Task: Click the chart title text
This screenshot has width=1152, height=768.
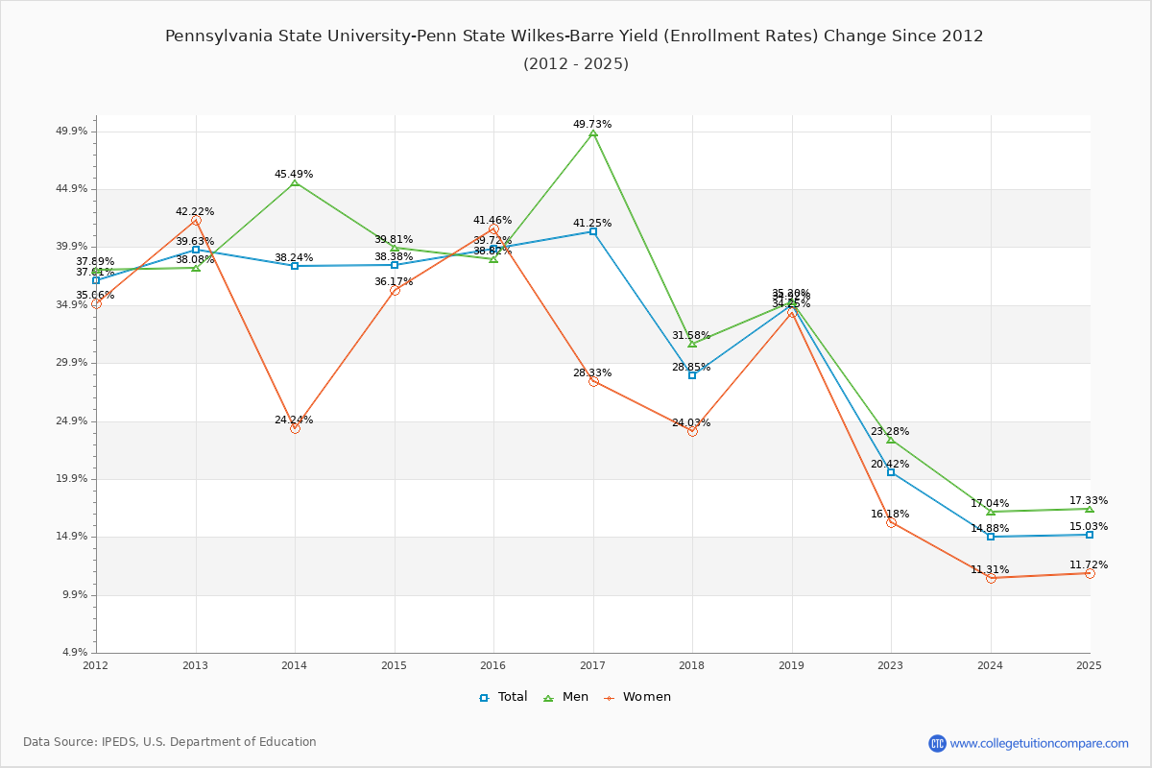Action: click(x=574, y=36)
